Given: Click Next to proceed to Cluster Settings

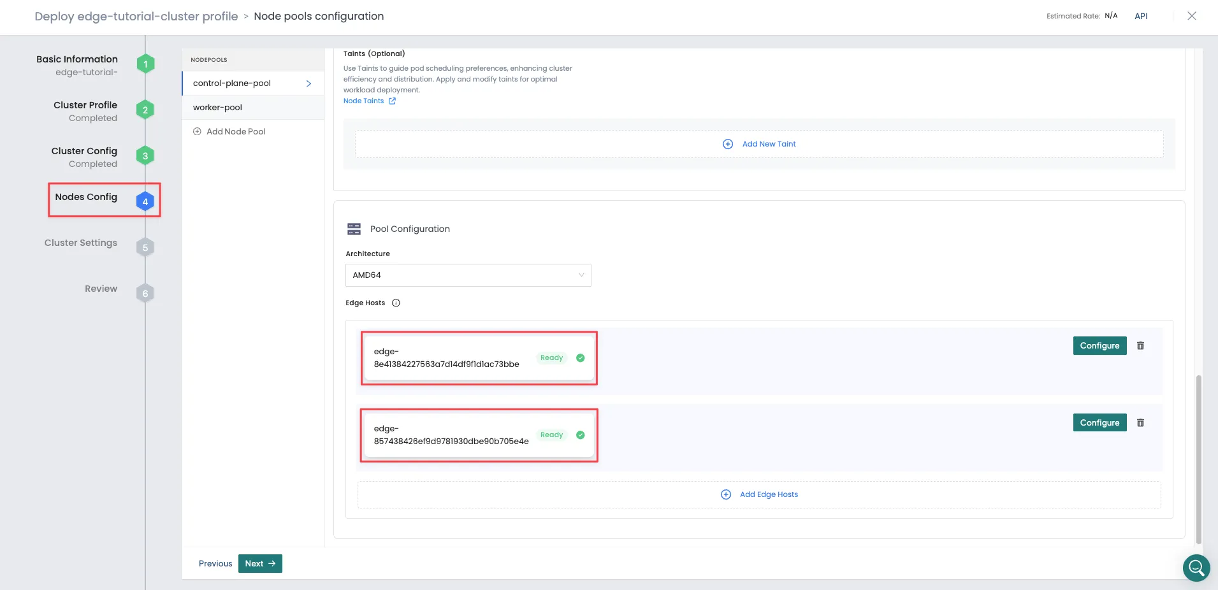Looking at the screenshot, I should click(259, 563).
